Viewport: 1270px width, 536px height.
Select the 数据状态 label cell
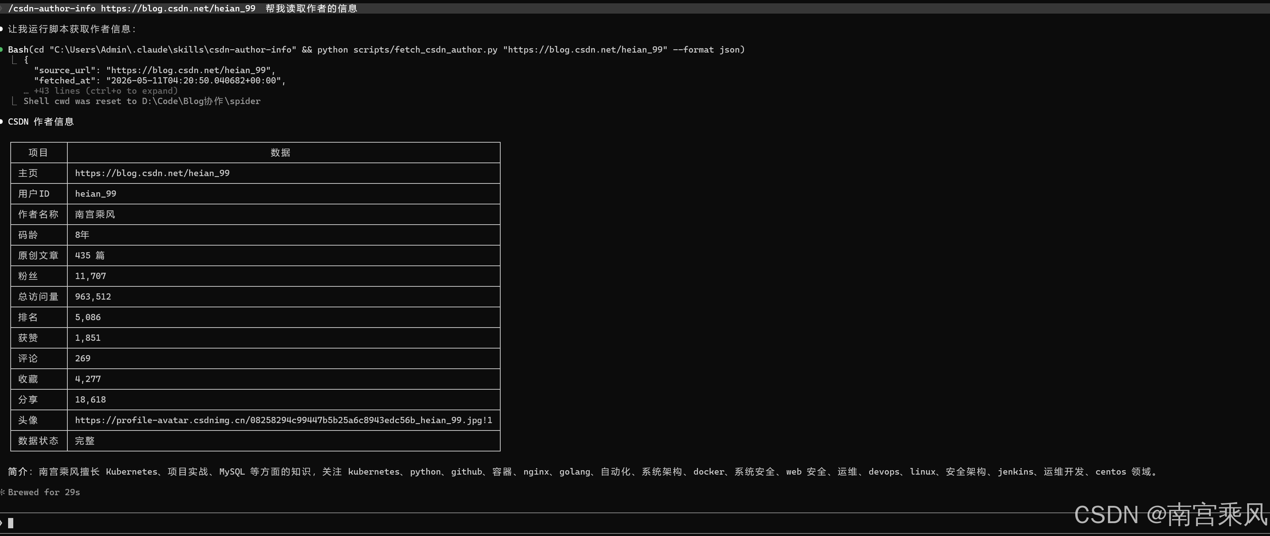[x=38, y=441]
